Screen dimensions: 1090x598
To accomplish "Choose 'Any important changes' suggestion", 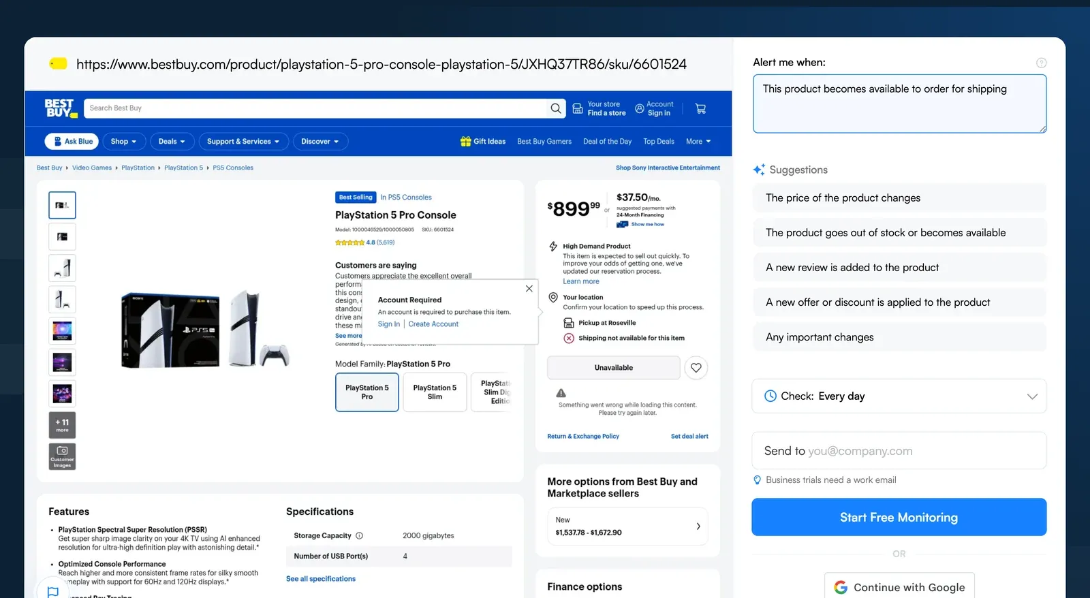I will tap(899, 337).
